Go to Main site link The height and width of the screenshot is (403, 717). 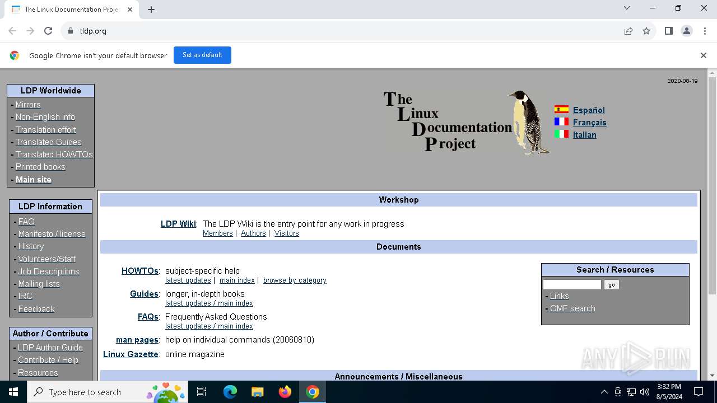34,180
